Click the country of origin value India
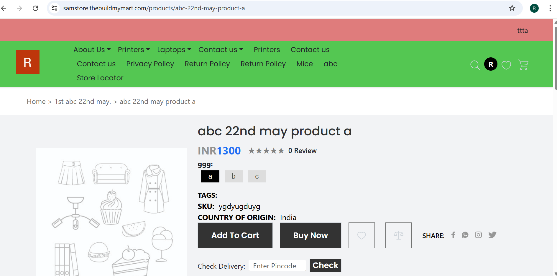This screenshot has width=557, height=276. (288, 217)
